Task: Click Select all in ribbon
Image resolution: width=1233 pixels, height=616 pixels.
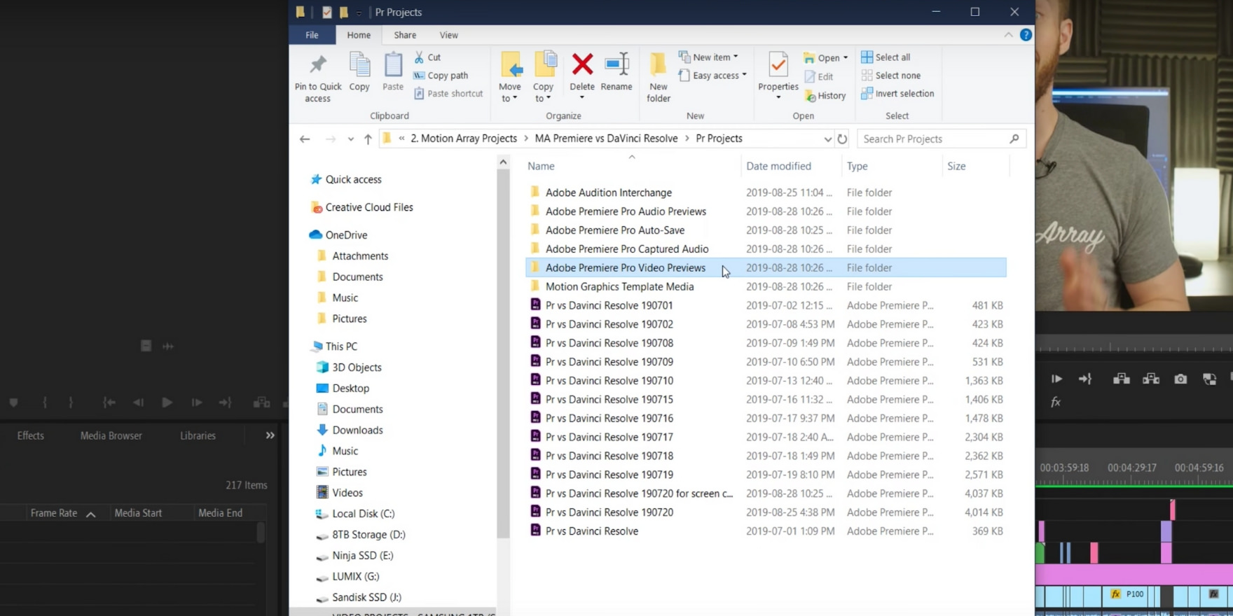Action: tap(886, 57)
